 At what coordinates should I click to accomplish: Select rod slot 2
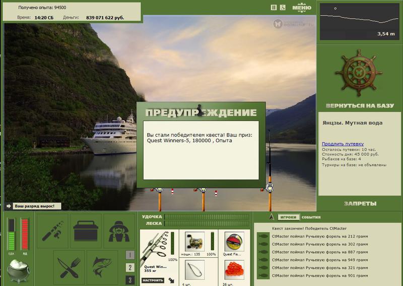pyautogui.click(x=130, y=267)
